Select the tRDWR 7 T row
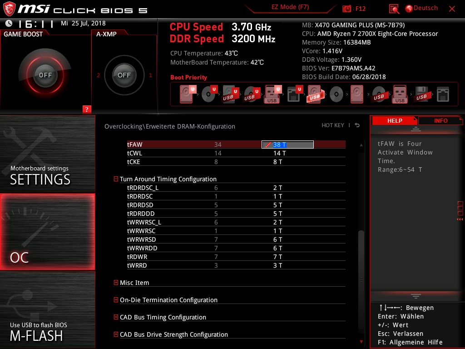The width and height of the screenshot is (465, 349). pyautogui.click(x=236, y=256)
